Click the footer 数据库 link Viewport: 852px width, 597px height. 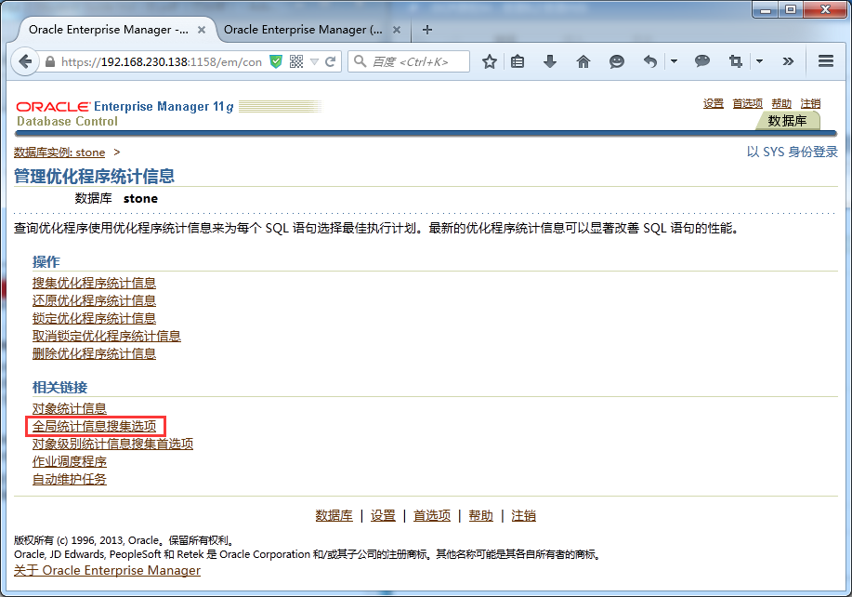334,515
